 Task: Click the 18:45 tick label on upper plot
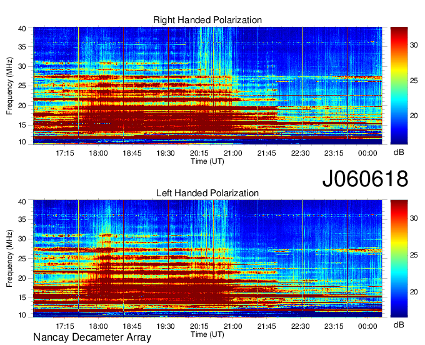point(132,153)
